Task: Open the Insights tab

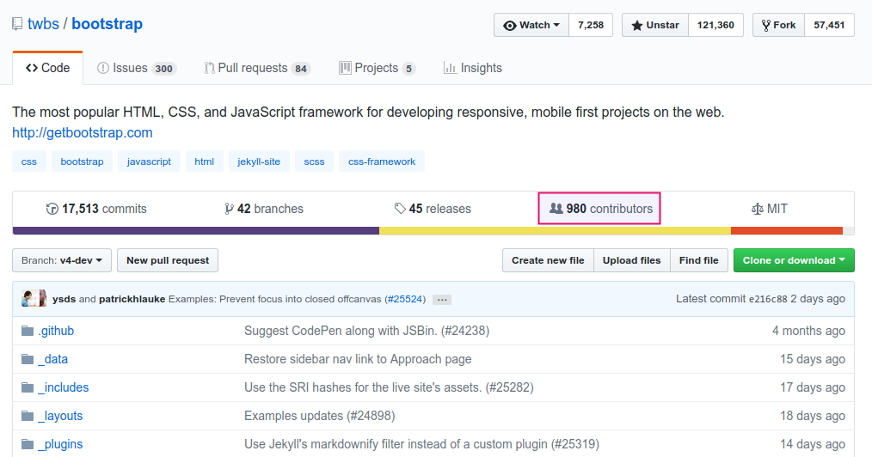Action: coord(473,68)
